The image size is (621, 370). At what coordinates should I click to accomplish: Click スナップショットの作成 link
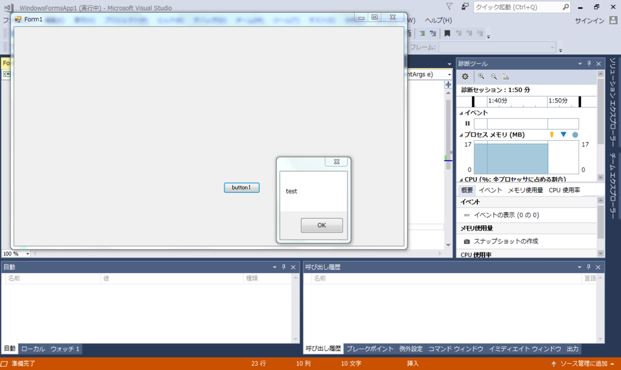coord(506,241)
